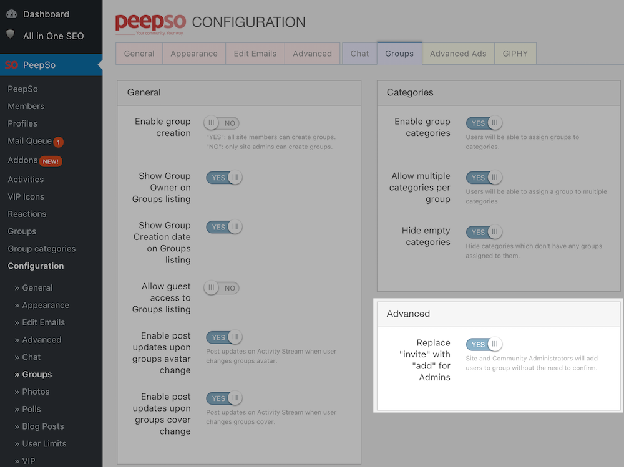Open the Mail Queue page
The height and width of the screenshot is (467, 624).
tap(29, 141)
